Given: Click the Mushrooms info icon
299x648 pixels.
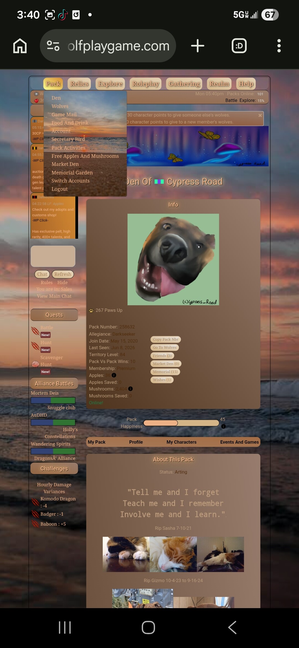Looking at the screenshot, I should point(130,389).
